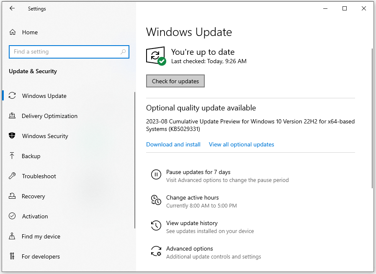Click the Windows Update sync arrows sidebar icon

(12, 95)
